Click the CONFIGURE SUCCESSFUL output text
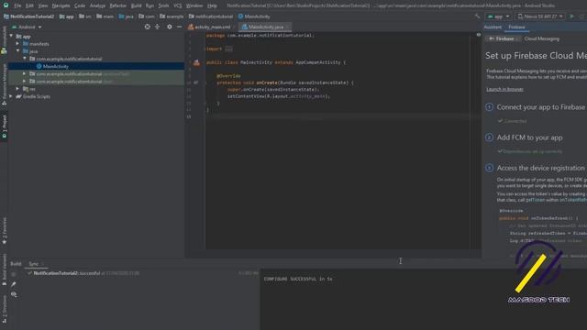 (x=298, y=279)
